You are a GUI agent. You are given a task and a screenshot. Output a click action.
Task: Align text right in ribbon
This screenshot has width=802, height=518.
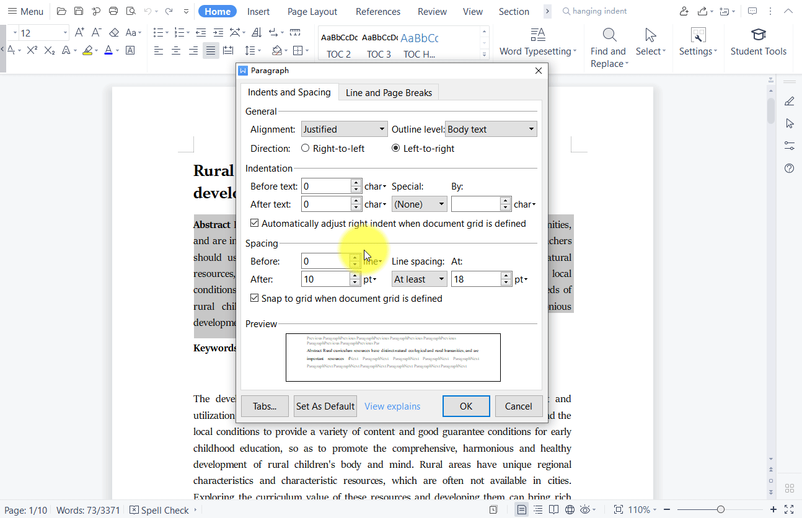[193, 51]
